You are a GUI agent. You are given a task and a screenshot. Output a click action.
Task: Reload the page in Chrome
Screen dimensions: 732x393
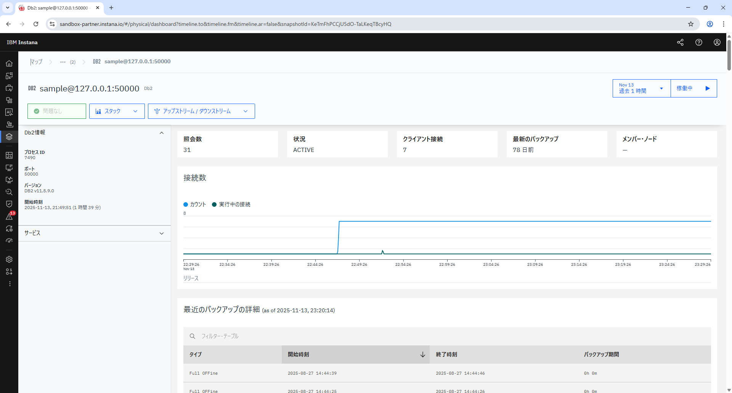tap(36, 24)
